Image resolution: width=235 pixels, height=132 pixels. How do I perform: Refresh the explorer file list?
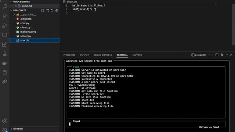(x=52, y=10)
